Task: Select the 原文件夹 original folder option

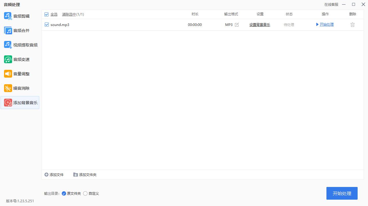Action: coord(64,194)
